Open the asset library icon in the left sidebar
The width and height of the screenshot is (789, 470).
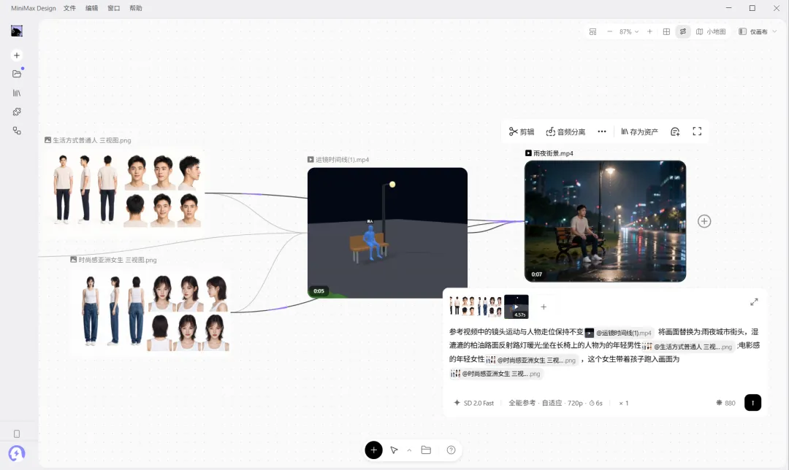(x=17, y=93)
